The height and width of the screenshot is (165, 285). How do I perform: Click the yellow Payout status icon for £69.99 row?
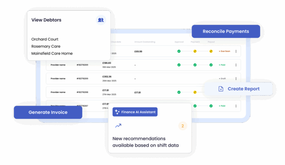coord(211,51)
